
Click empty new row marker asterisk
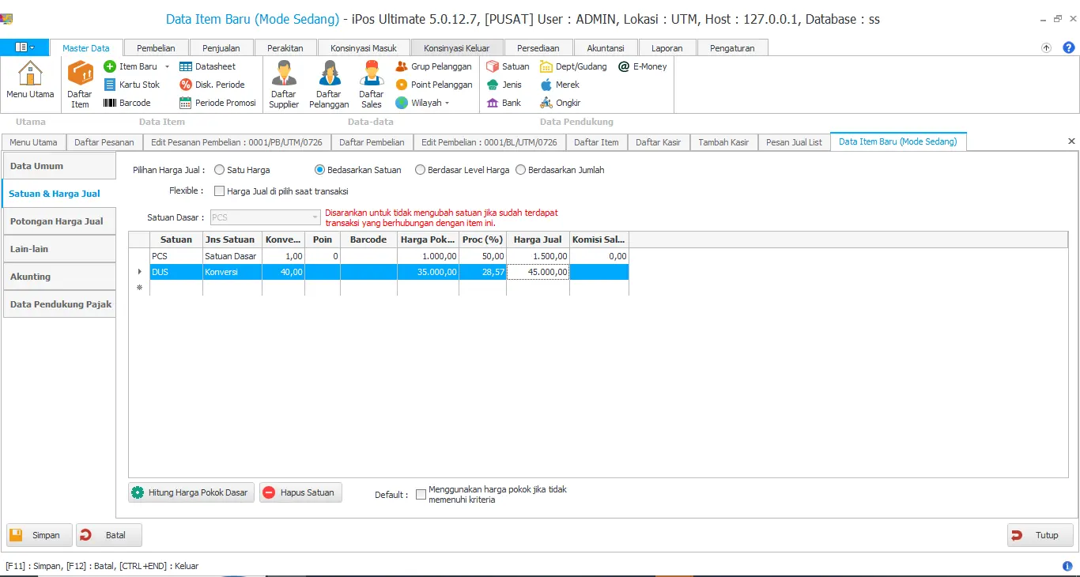coord(139,288)
